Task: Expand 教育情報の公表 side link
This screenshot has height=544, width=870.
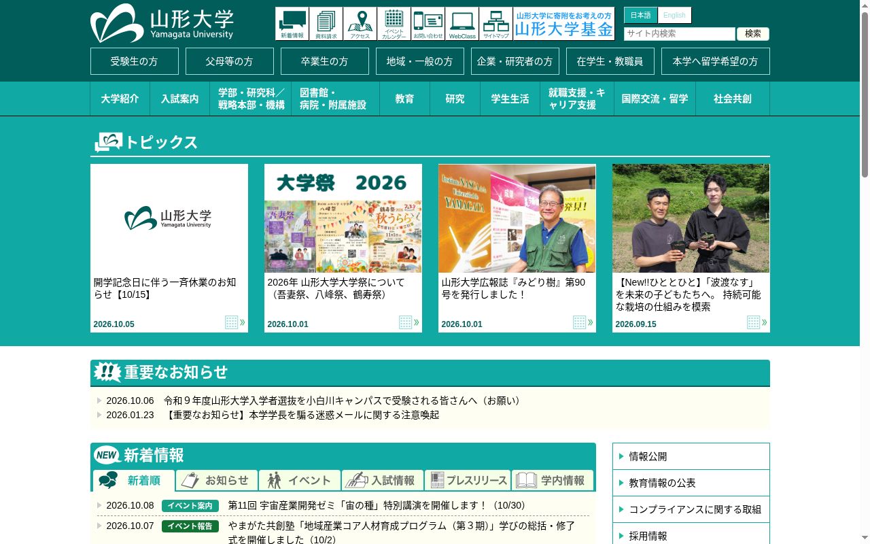Action: tap(691, 483)
